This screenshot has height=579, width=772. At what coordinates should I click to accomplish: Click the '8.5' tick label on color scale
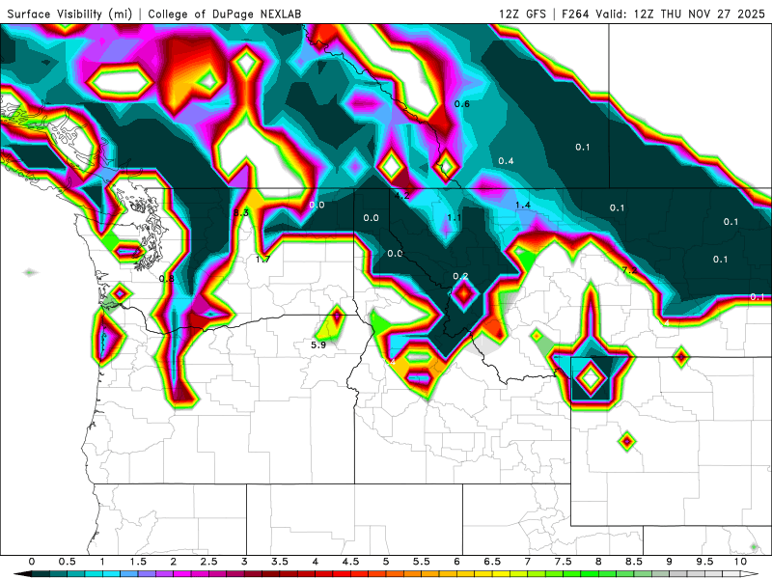coord(634,562)
